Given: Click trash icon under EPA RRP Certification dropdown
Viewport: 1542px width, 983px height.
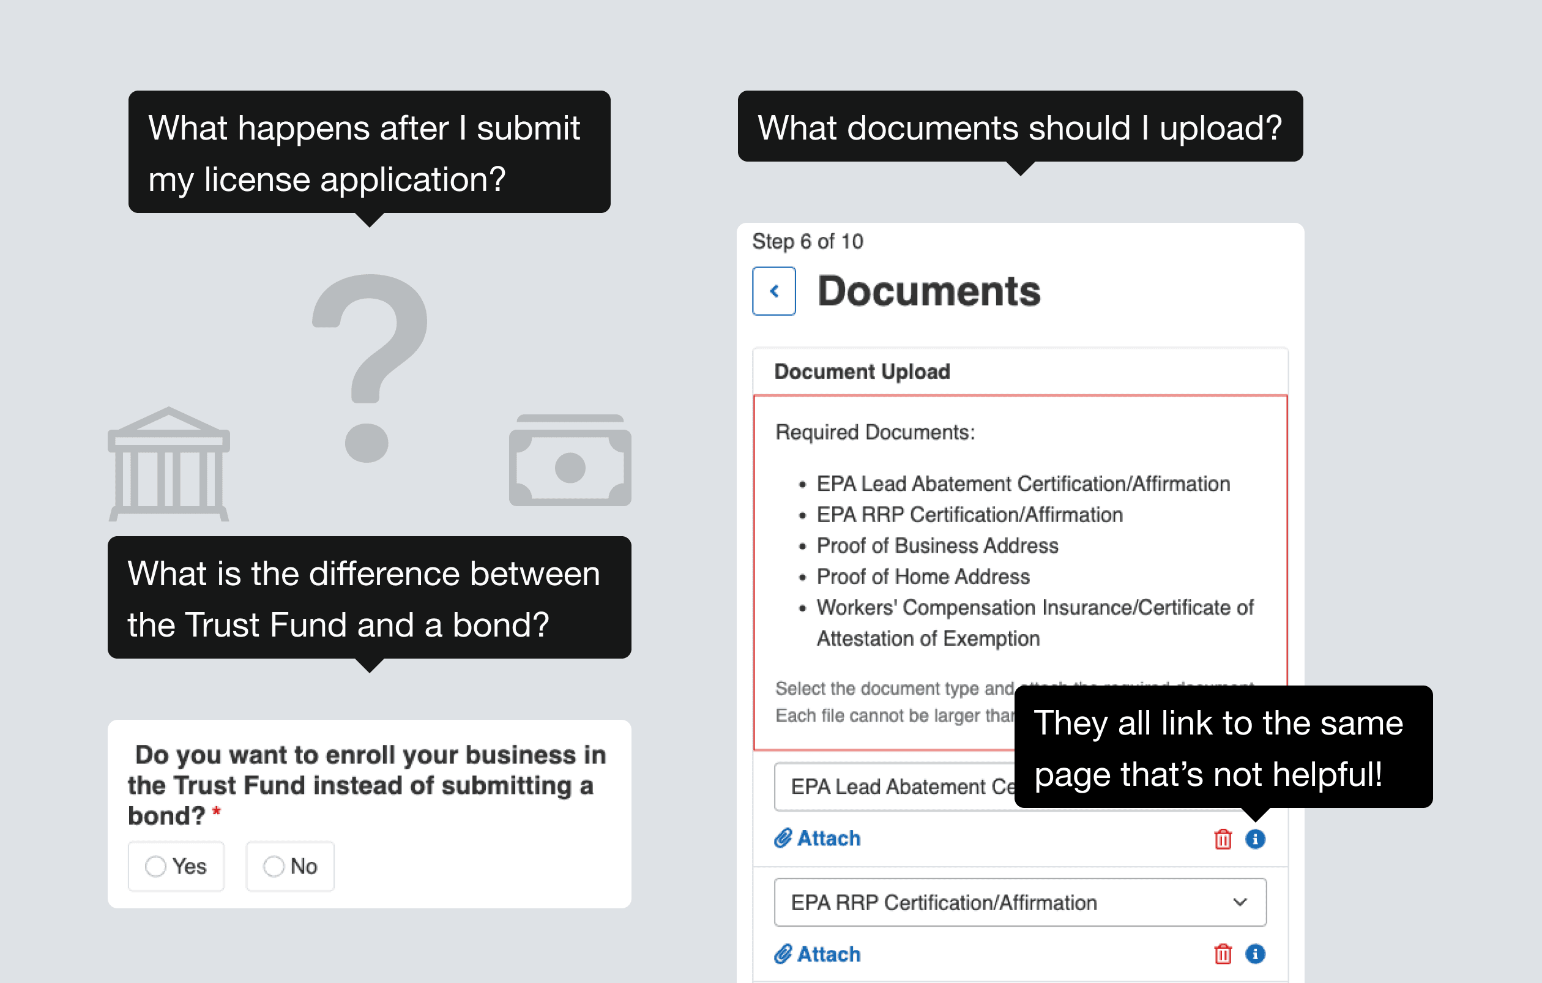Looking at the screenshot, I should 1223,954.
